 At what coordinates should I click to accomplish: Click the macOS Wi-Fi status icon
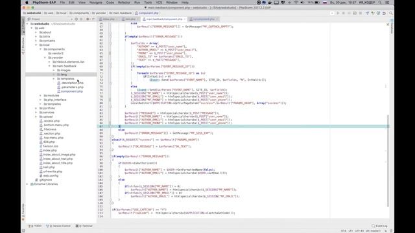tap(296, 3)
